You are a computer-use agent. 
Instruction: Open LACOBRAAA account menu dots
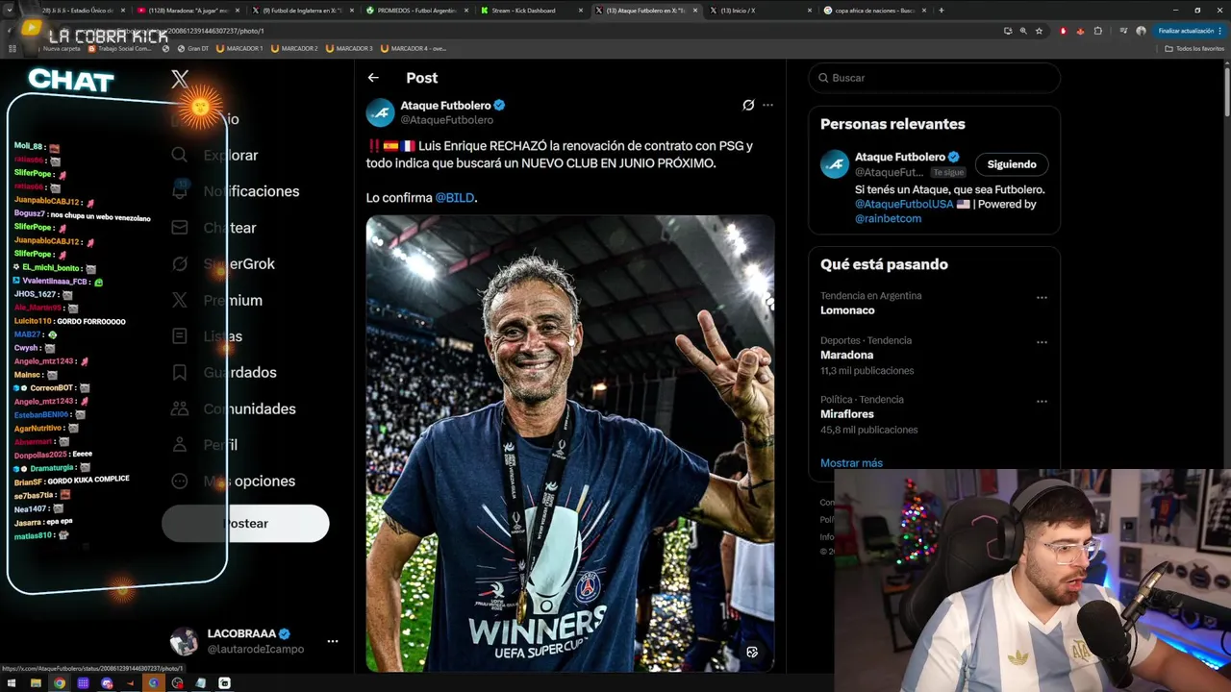pyautogui.click(x=333, y=641)
